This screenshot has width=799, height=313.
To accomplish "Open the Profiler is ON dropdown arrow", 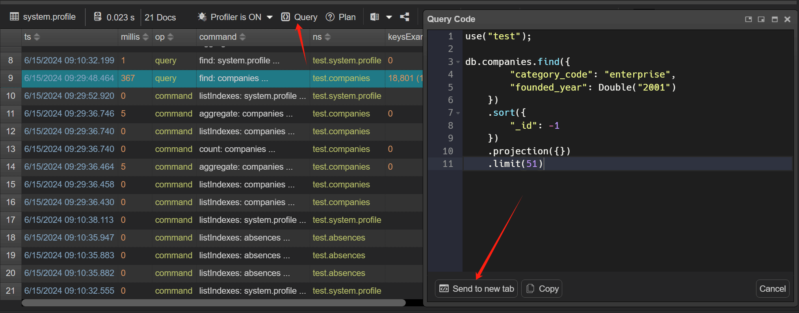I will (x=270, y=17).
